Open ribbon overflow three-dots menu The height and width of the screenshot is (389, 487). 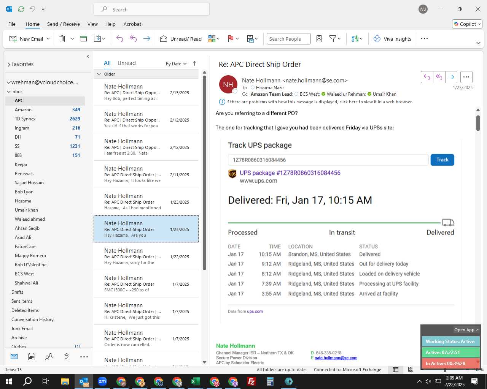pos(425,39)
